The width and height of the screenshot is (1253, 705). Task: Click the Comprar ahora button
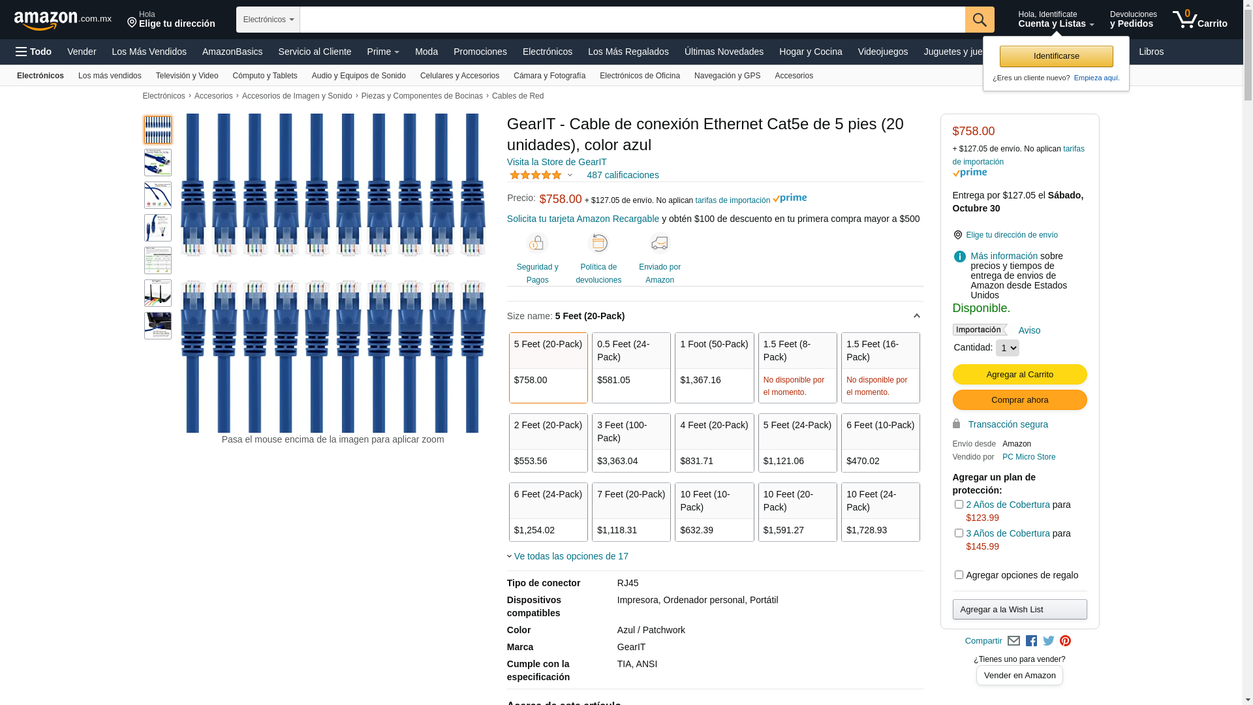[1019, 400]
